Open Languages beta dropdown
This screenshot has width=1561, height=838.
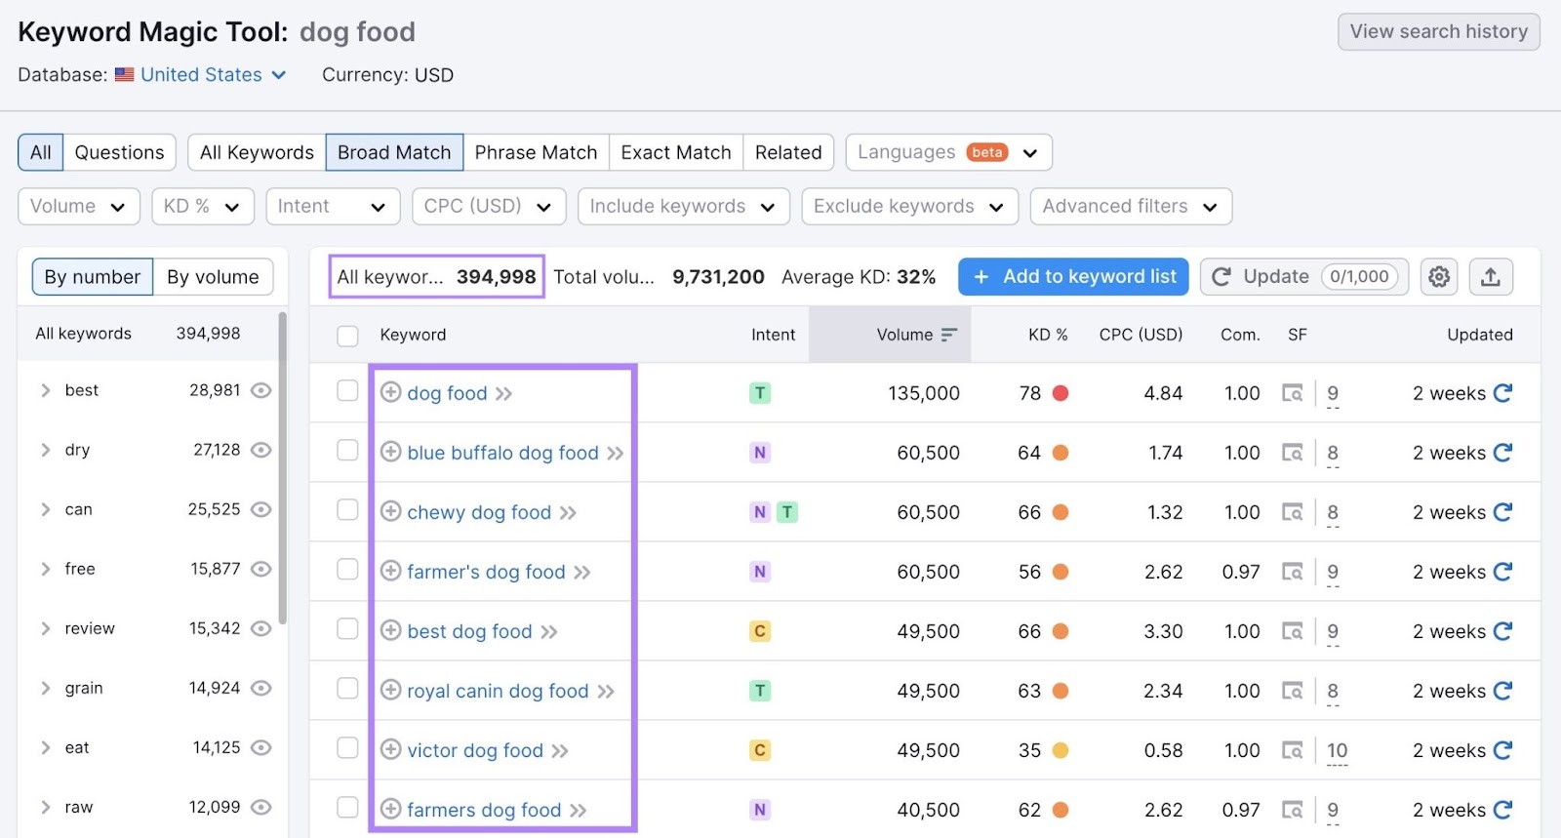[949, 152]
